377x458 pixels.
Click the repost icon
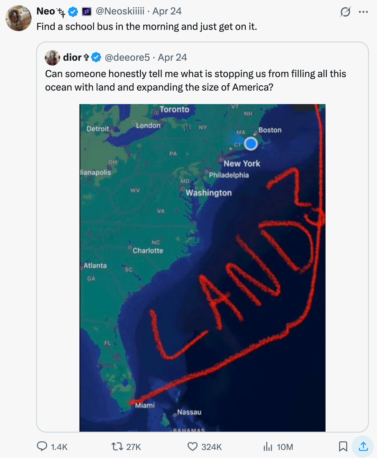(116, 446)
